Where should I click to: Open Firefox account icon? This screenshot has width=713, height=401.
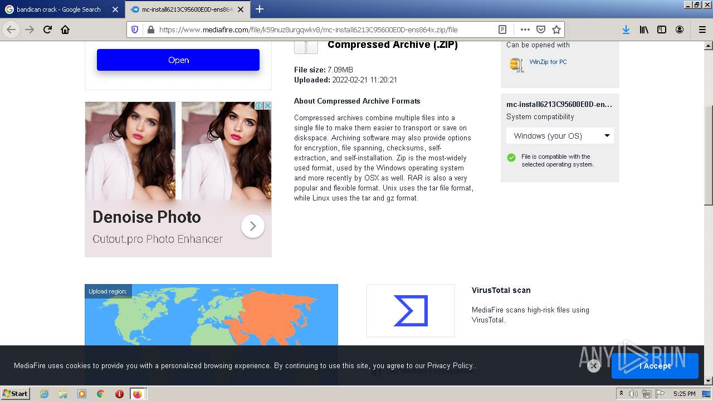[680, 30]
